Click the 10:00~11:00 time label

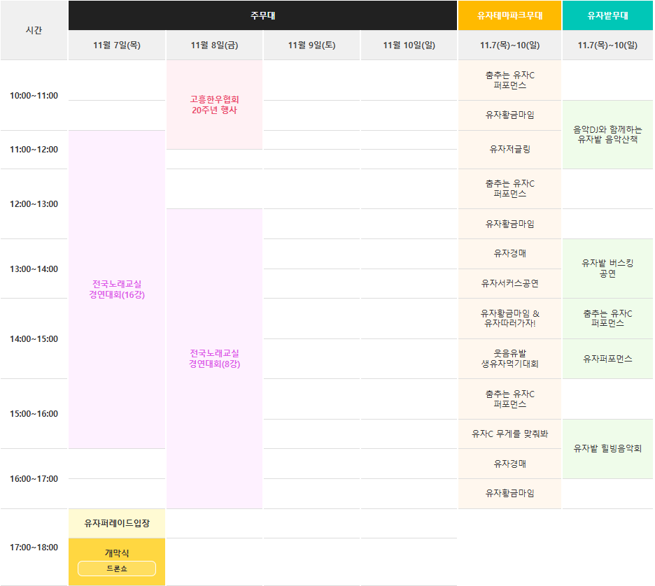pyautogui.click(x=34, y=96)
